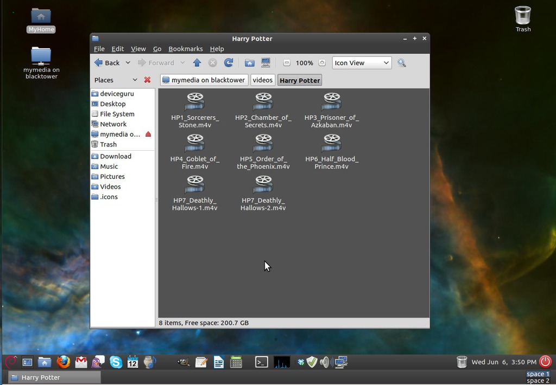This screenshot has width=556, height=385.
Task: Select HP7_Deathly_Hallows-2.m4v video file
Action: 263,193
